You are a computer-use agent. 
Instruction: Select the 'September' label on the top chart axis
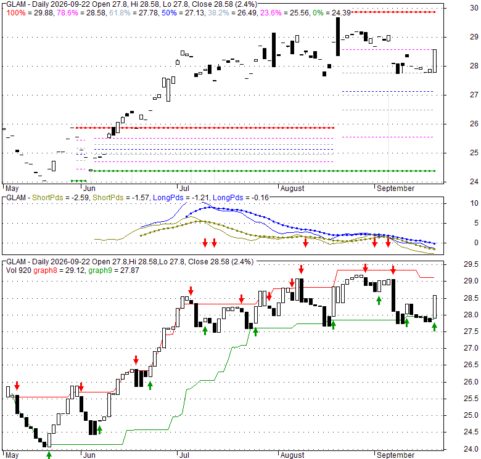coord(395,189)
